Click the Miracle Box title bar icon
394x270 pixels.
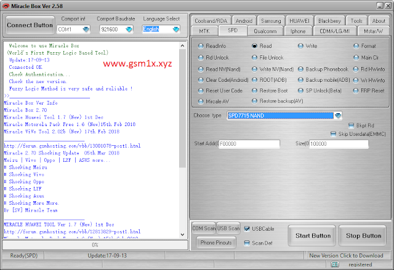pos(6,6)
